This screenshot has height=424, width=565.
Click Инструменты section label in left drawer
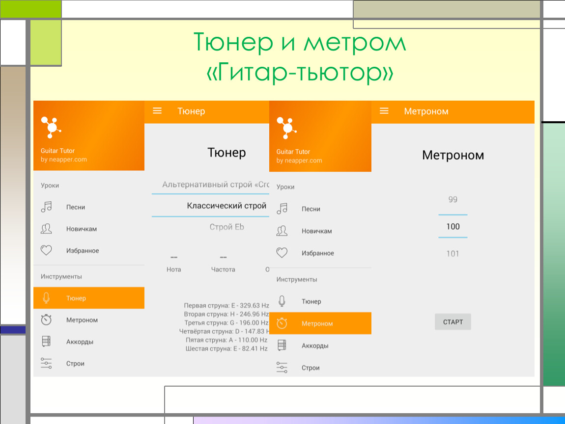click(61, 276)
